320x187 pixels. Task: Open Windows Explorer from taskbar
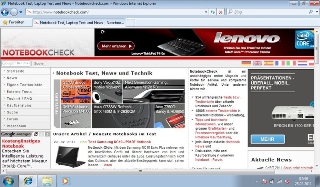(47, 181)
